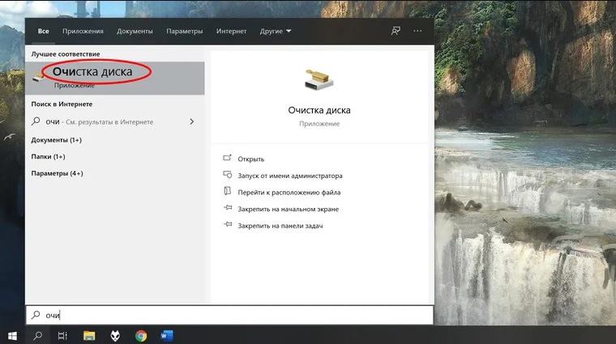Expand the Документы (1+) group
This screenshot has height=344, width=616.
pos(56,140)
